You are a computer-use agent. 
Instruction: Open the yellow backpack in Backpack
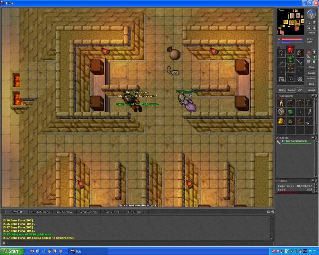coord(282,121)
